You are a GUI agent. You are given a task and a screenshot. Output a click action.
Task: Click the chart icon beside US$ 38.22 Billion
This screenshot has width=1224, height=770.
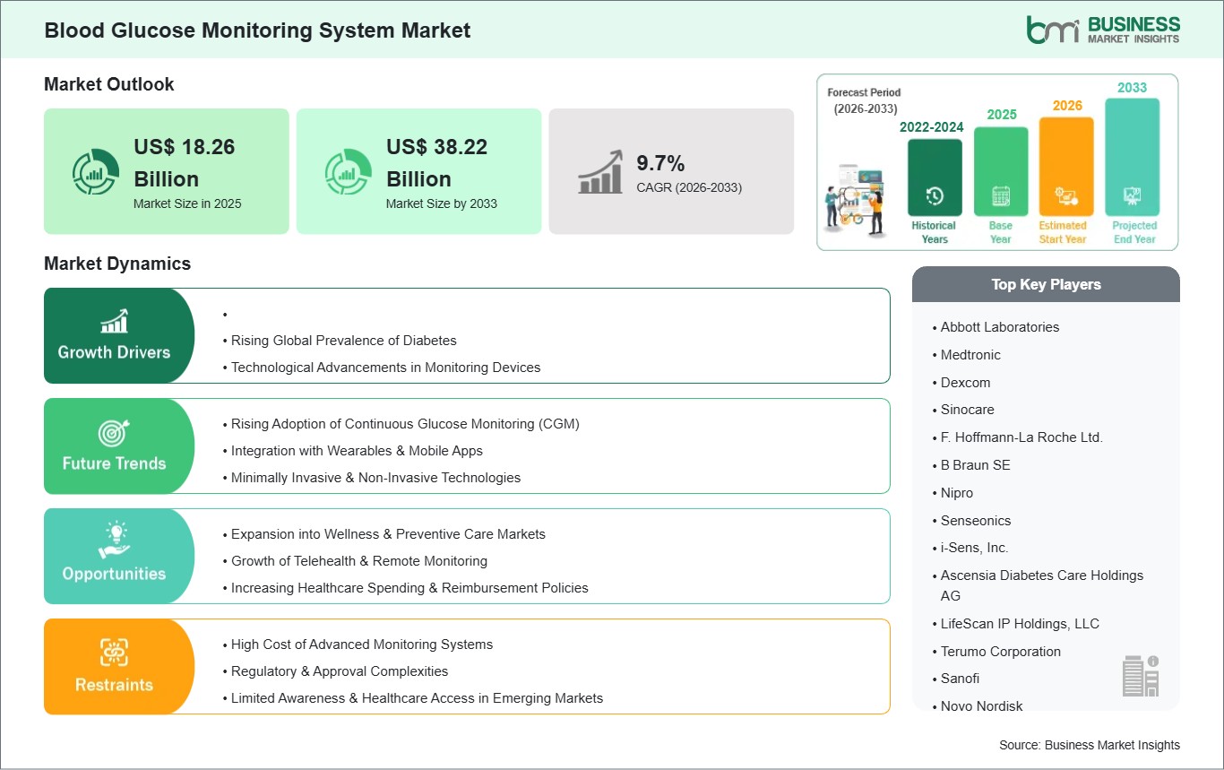348,171
